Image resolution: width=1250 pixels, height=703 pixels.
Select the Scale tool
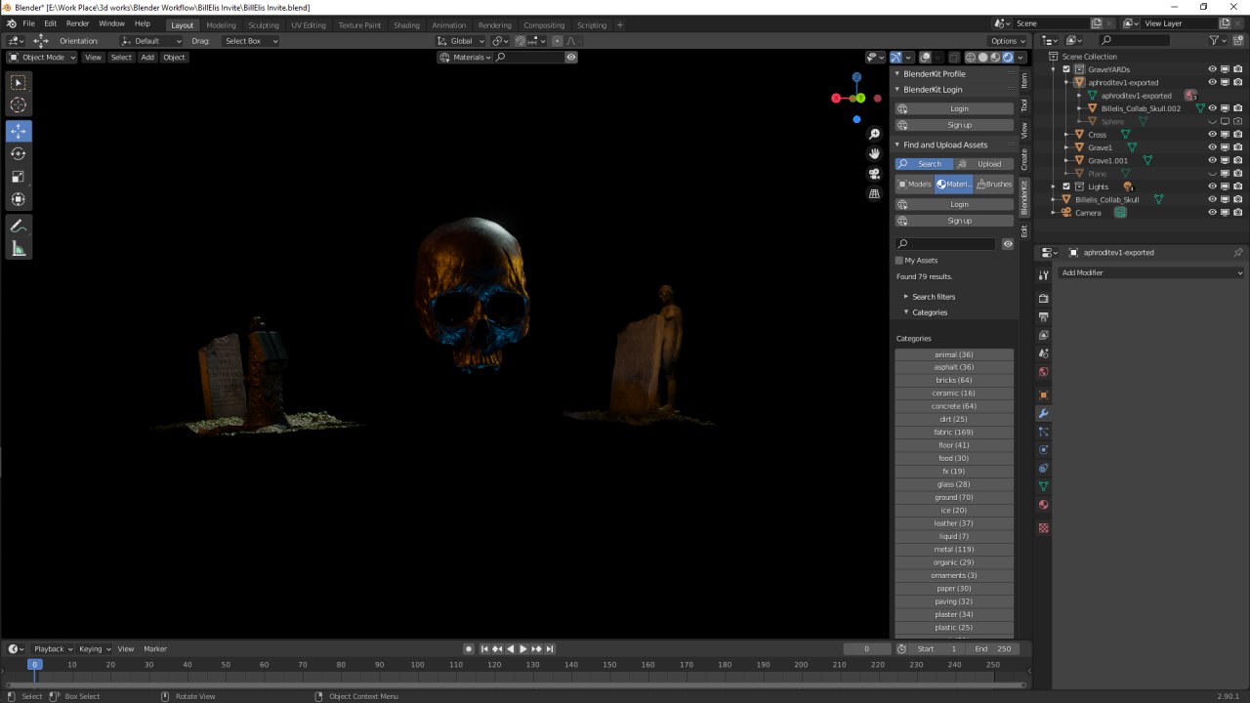pos(19,177)
